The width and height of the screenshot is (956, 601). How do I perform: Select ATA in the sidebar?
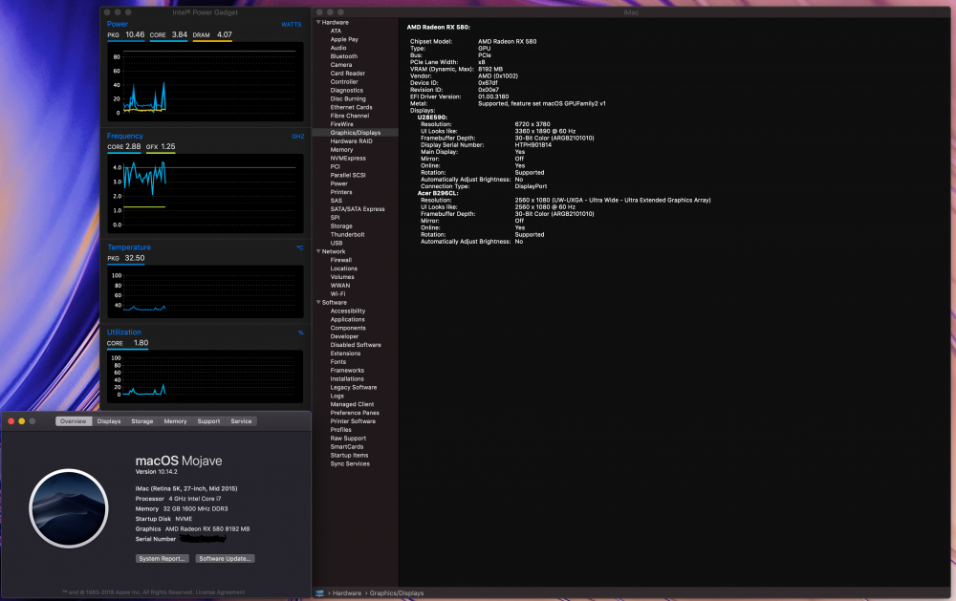[x=336, y=31]
